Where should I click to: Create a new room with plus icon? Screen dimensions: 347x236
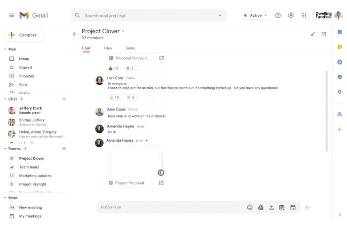pos(64,149)
